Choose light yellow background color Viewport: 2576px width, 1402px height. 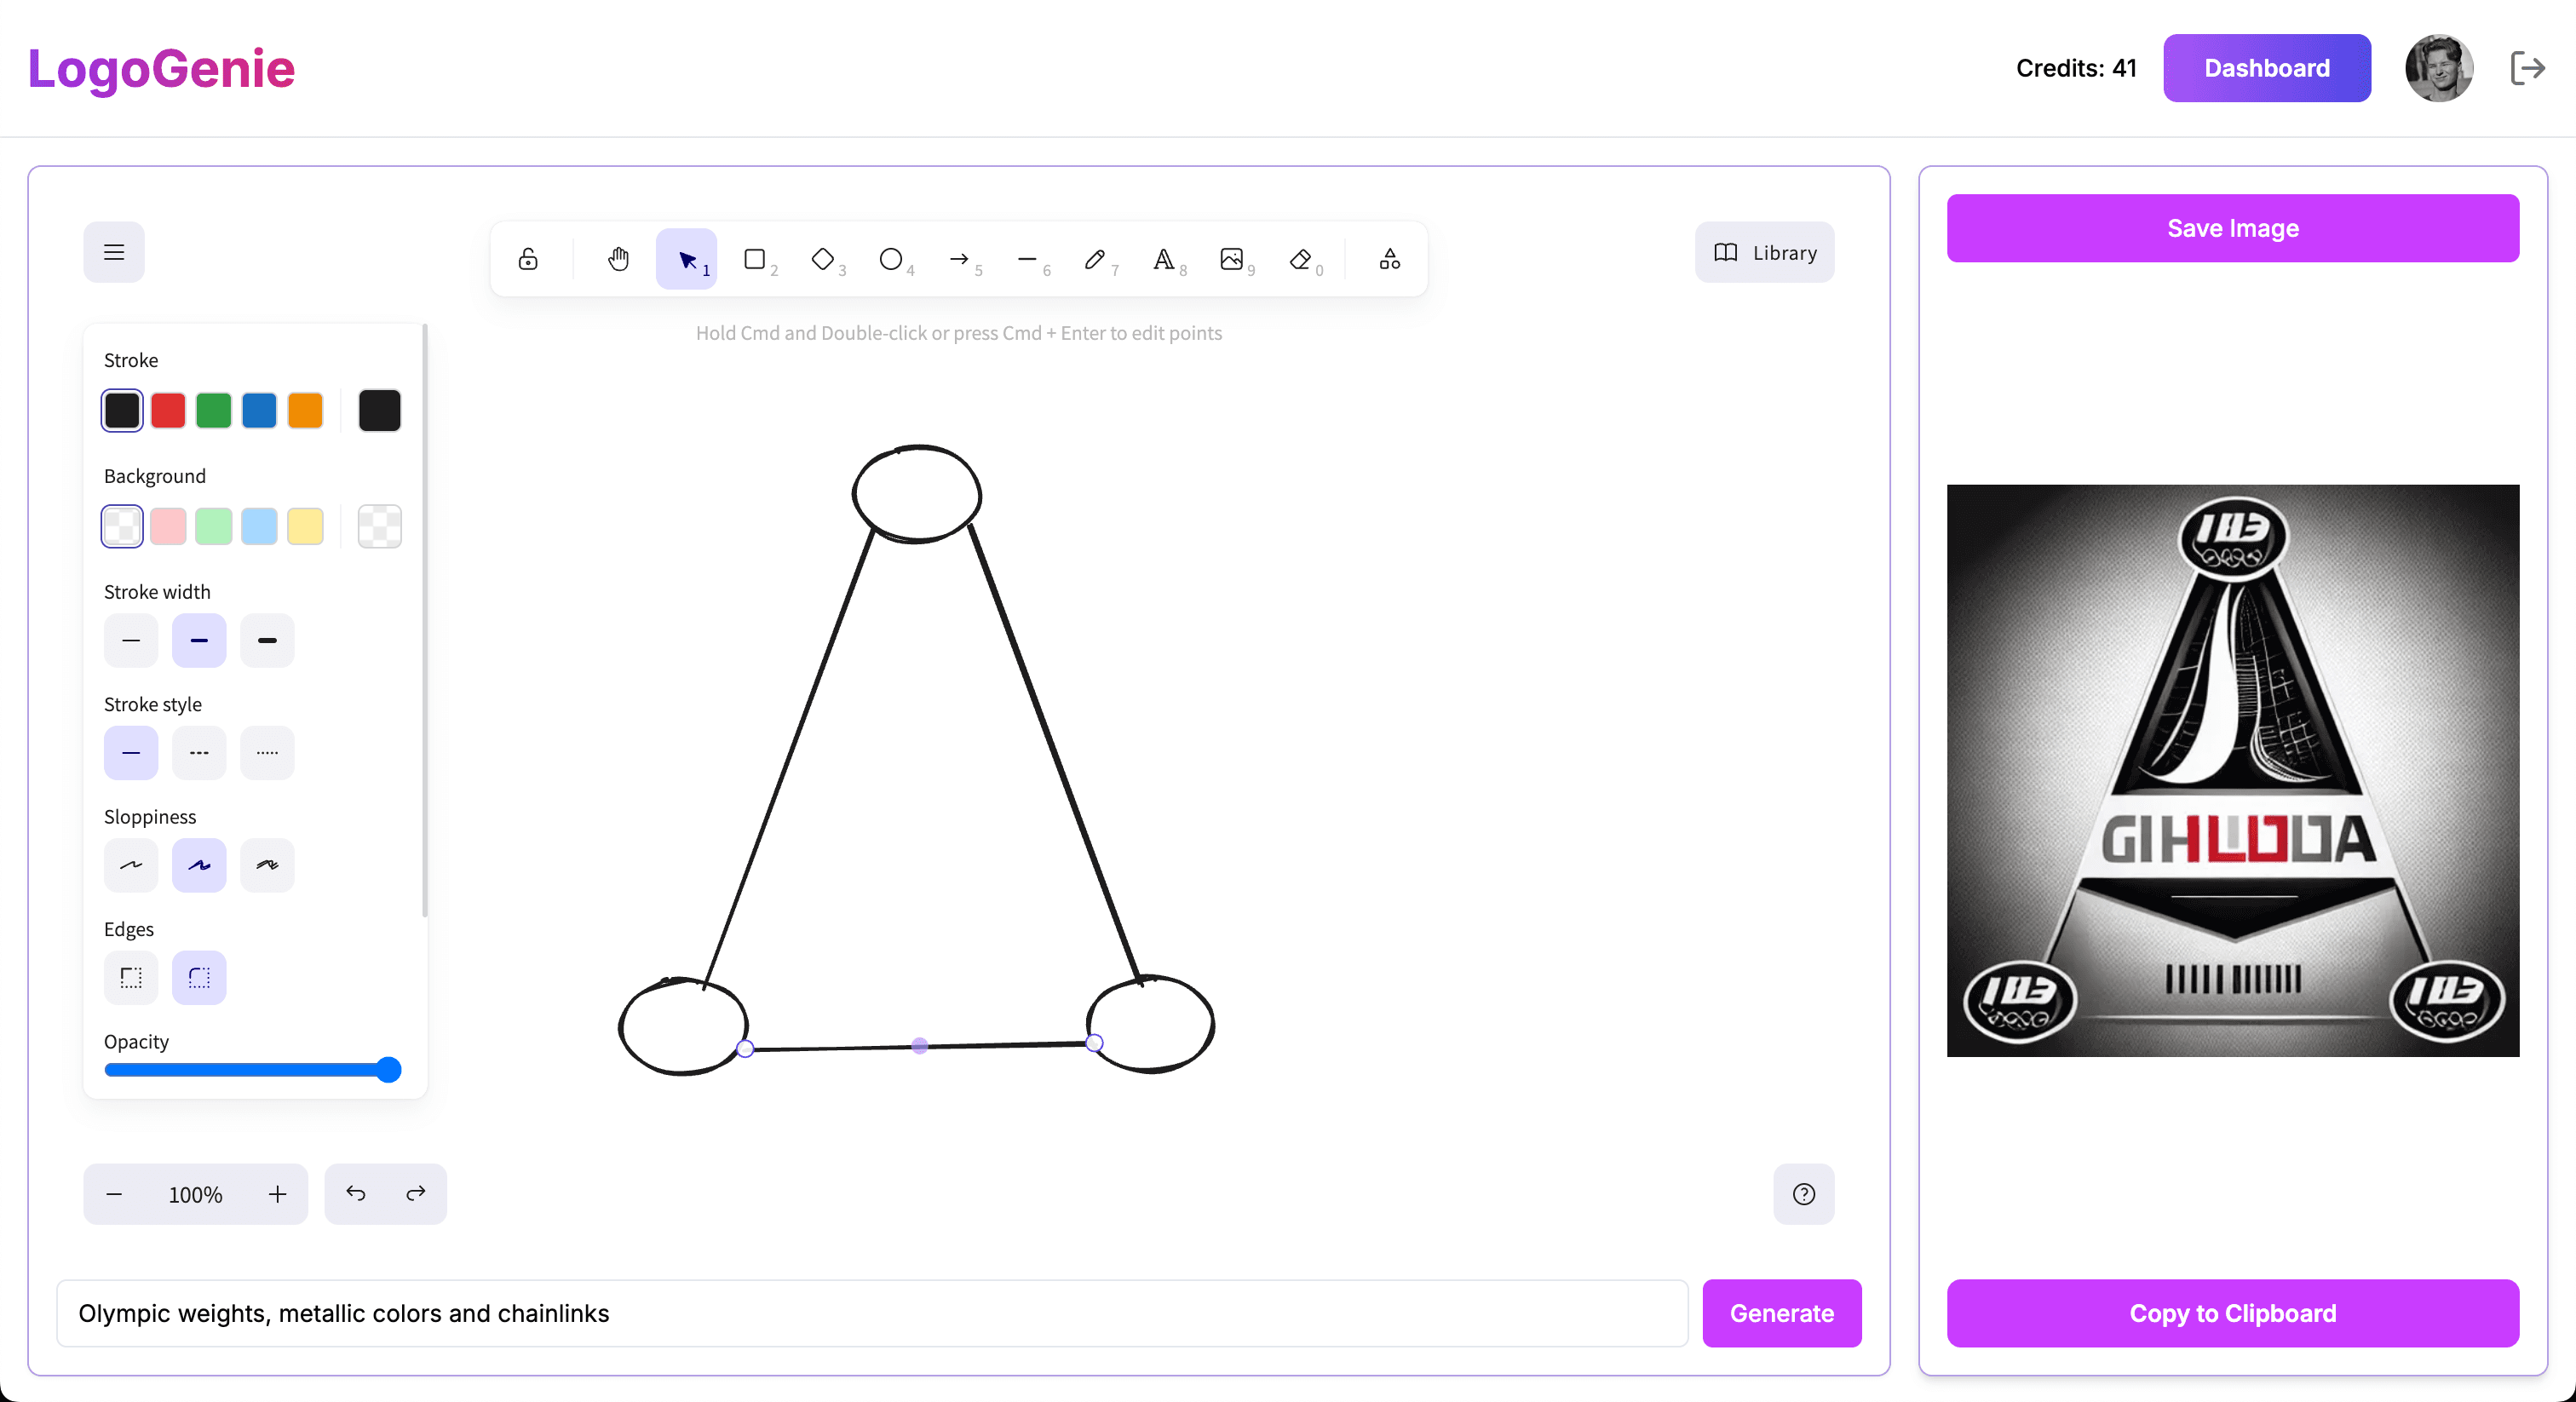(305, 526)
